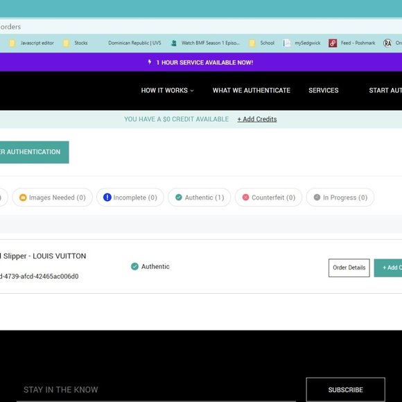Open Order Details for the slipper
Screen dimensions: 402x402
(x=349, y=268)
